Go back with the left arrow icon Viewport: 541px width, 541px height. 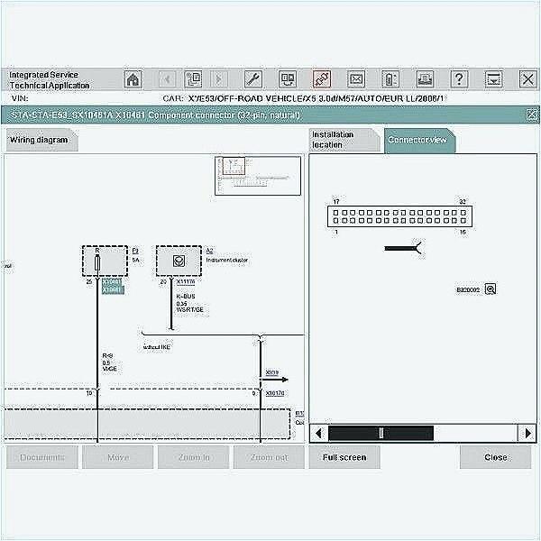coord(167,79)
